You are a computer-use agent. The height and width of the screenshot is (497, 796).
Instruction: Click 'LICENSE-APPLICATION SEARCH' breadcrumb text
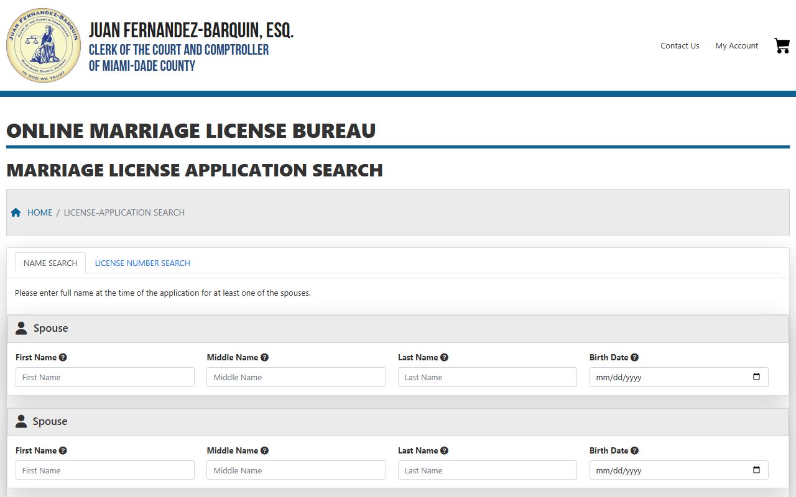pos(124,212)
